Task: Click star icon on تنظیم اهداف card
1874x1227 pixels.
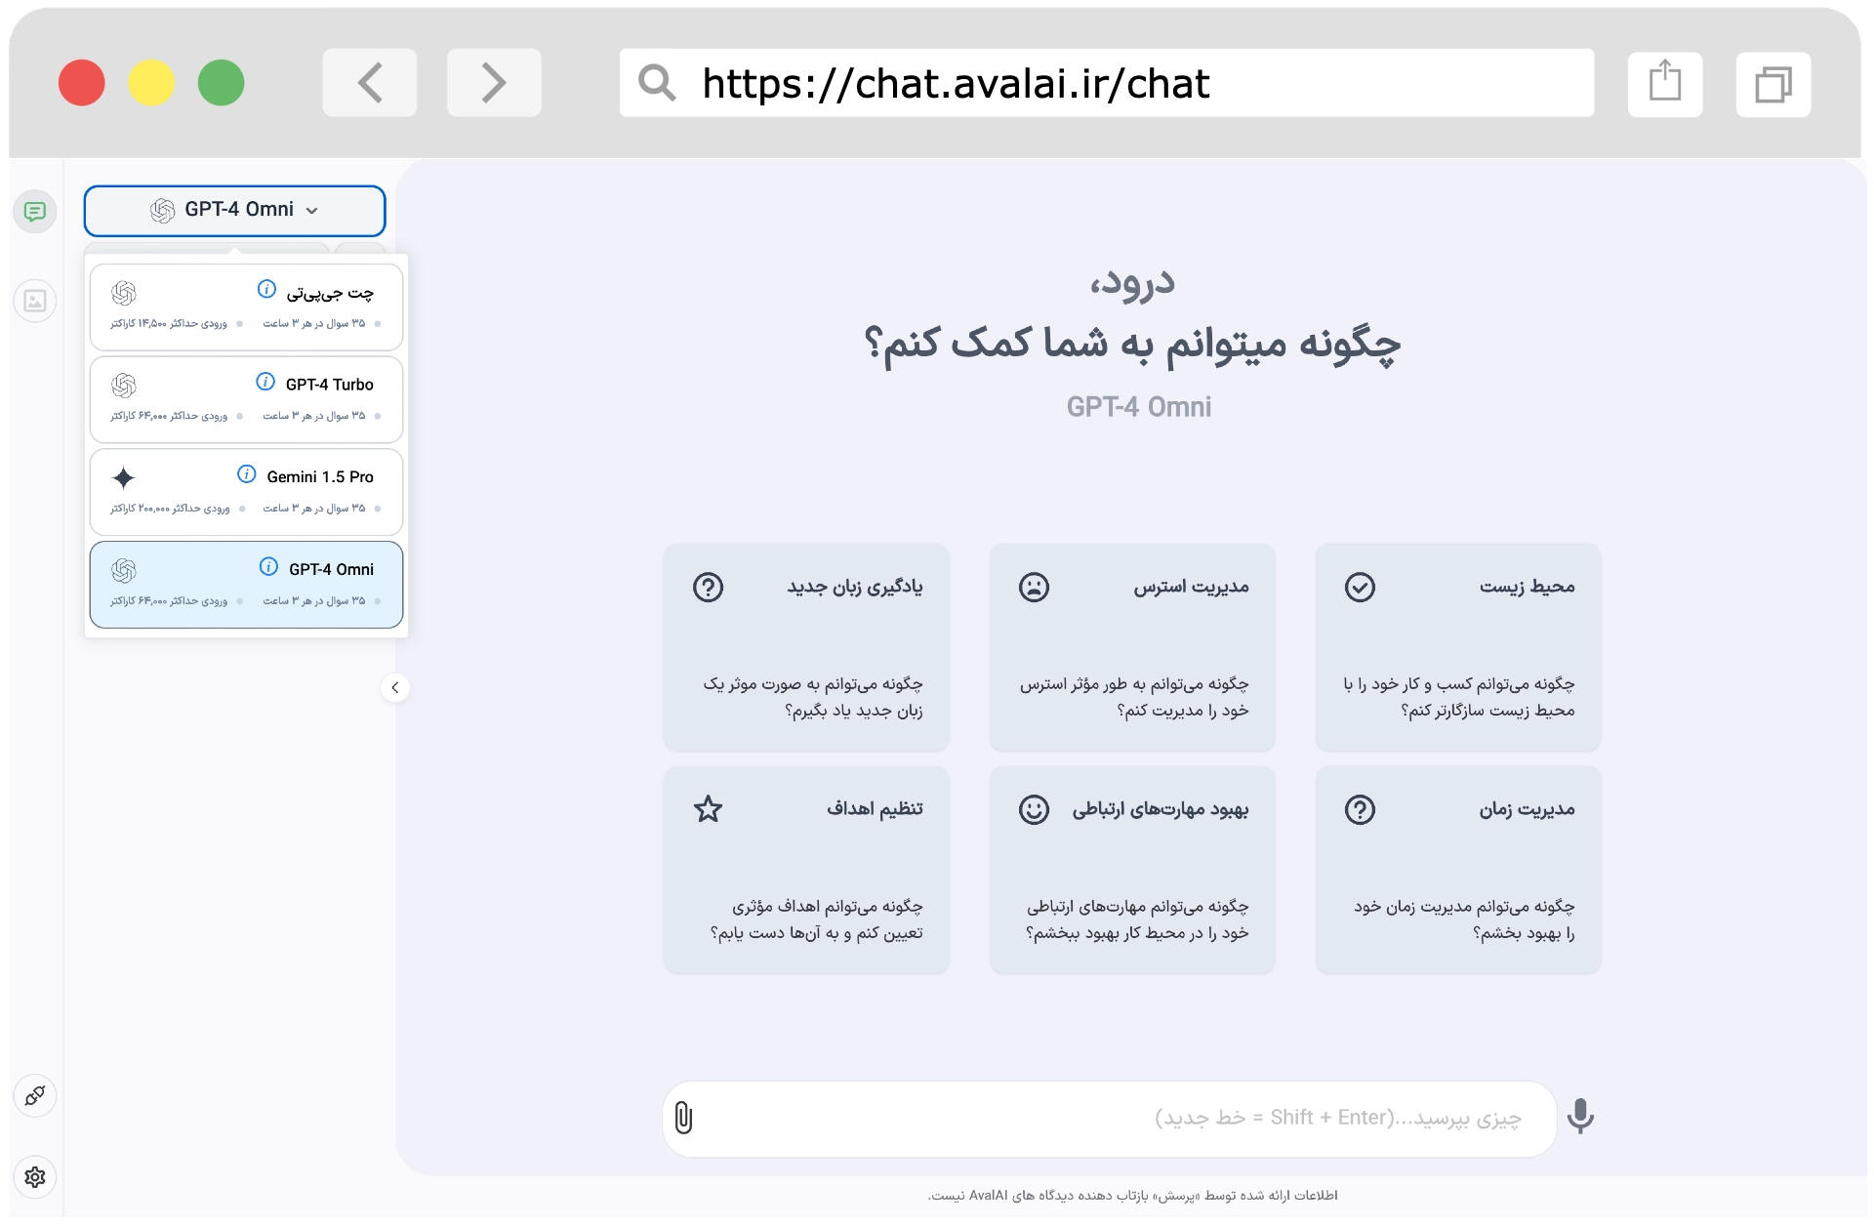Action: tap(709, 809)
